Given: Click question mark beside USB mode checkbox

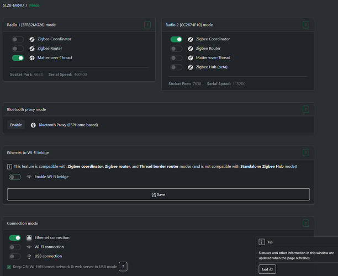Looking at the screenshot, I should click(123, 267).
